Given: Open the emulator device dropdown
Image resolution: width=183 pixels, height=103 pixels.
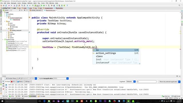Looking at the screenshot, I should coord(36,78).
